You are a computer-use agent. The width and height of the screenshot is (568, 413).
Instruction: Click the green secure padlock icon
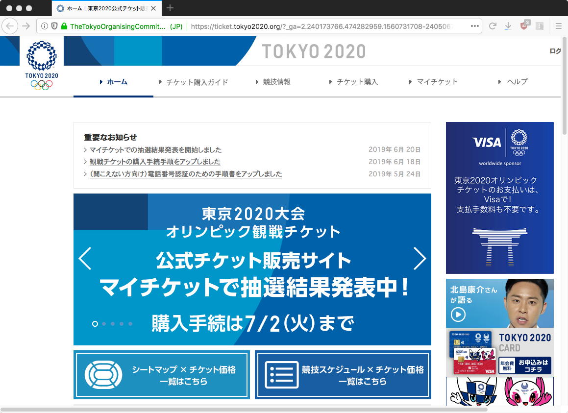[x=64, y=26]
